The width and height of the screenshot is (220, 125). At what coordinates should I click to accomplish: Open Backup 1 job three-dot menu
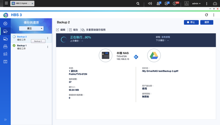[47, 47]
